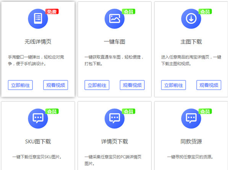Select the 同款货源 card title

pyautogui.click(x=191, y=141)
